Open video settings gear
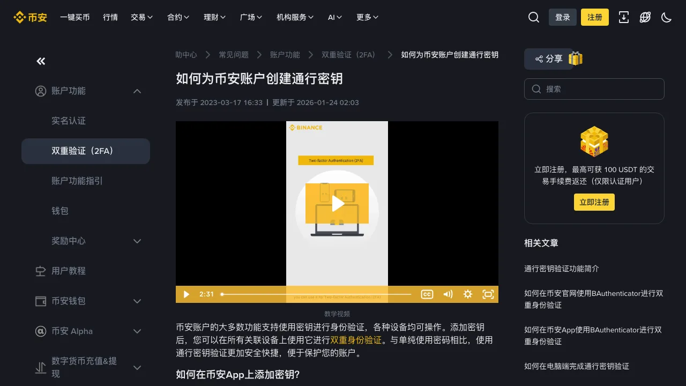Image resolution: width=686 pixels, height=386 pixels. point(468,294)
